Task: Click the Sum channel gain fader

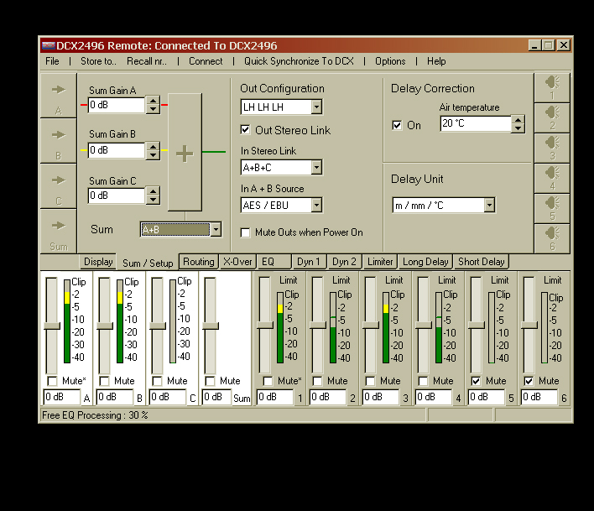Action: [211, 326]
